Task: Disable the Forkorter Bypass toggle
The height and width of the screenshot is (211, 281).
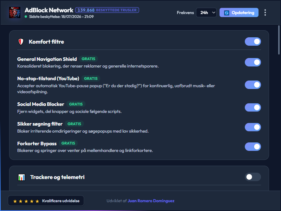Action: pos(253,147)
